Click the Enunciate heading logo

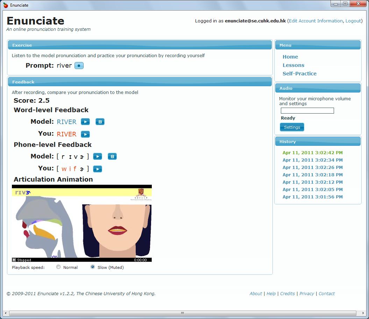click(36, 21)
